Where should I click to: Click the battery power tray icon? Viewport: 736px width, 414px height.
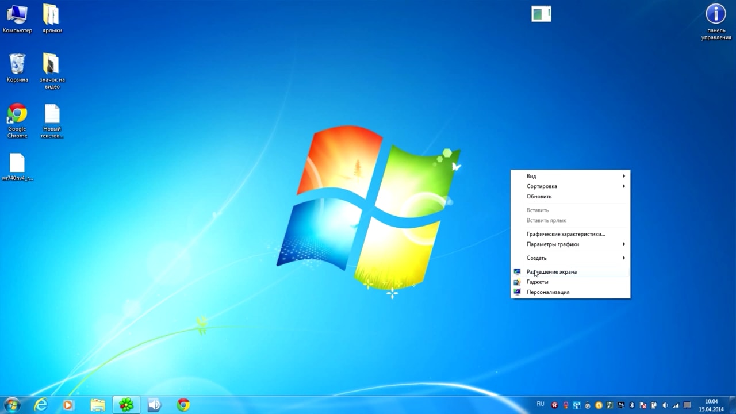click(654, 405)
